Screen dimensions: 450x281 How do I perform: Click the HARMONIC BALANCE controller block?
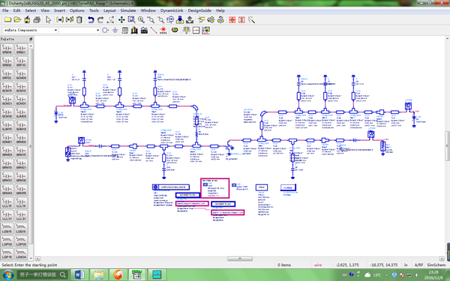[171, 187]
